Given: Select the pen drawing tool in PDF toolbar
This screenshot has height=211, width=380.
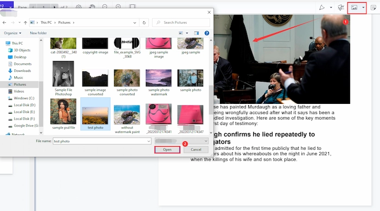Looking at the screenshot, I should [322, 8].
